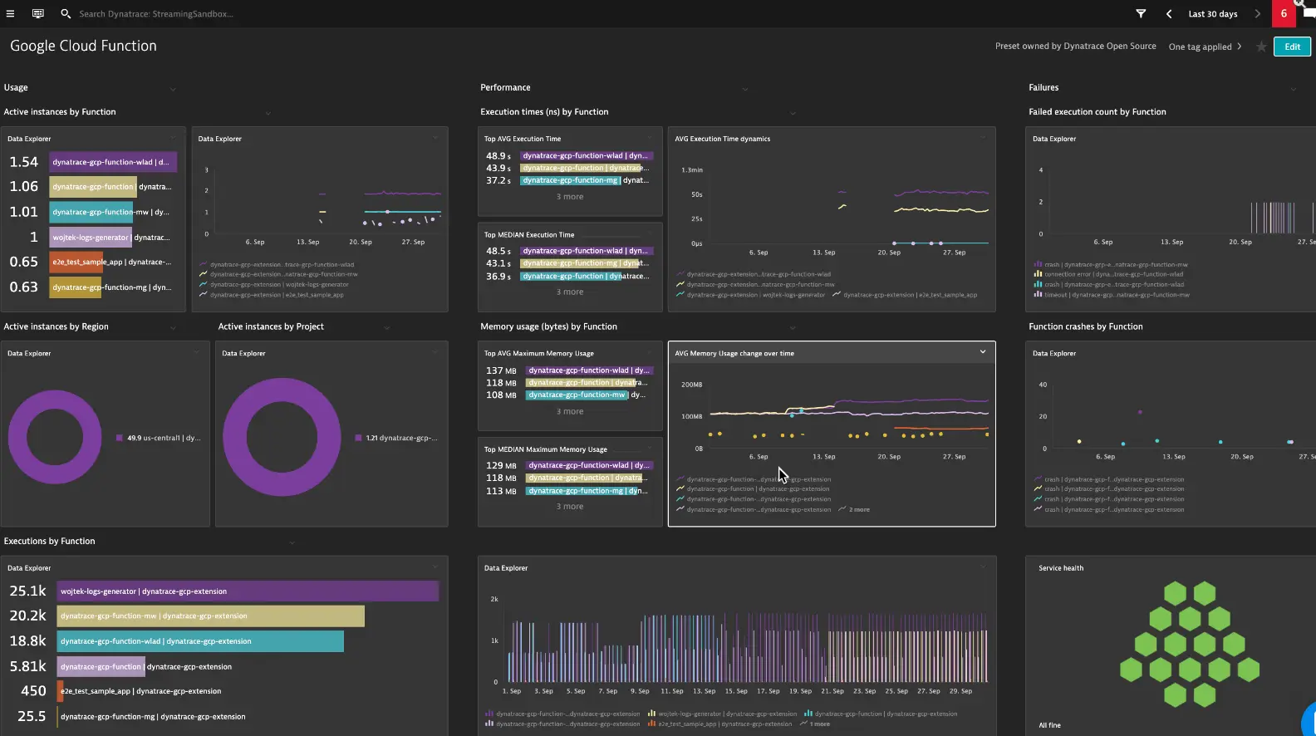
Task: Show 3 more under Top AVG Maximum Memory
Action: coord(570,412)
